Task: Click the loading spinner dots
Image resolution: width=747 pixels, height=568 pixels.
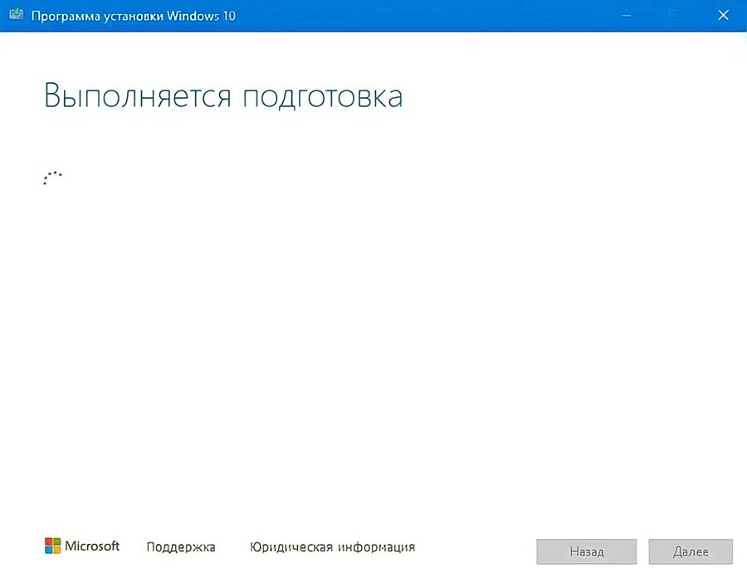Action: coord(52,178)
